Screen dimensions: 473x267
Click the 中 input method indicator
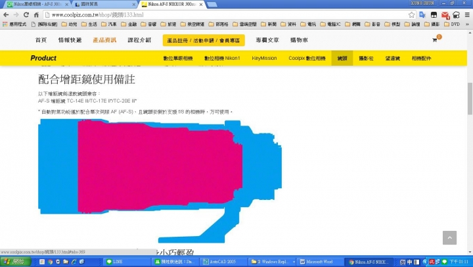pyautogui.click(x=409, y=262)
